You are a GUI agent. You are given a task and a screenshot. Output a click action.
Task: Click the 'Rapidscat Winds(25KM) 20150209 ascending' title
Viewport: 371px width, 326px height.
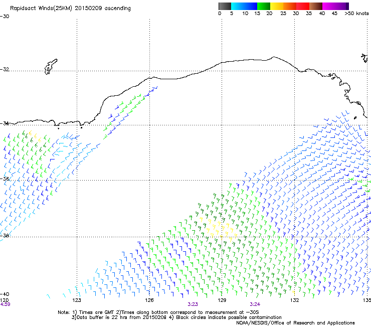(70, 9)
